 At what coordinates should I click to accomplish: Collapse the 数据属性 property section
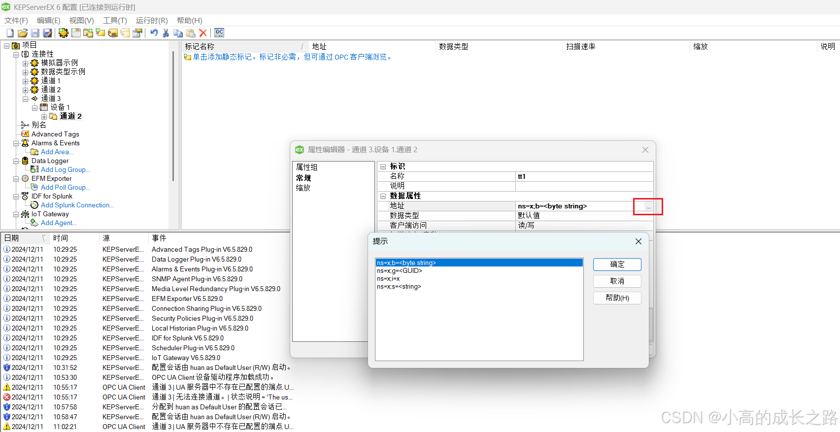point(383,196)
